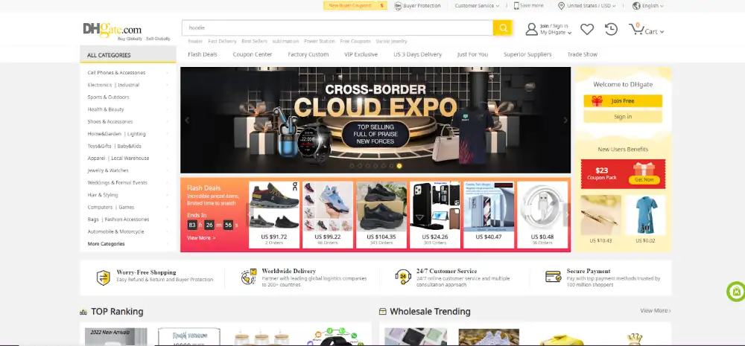Click the hoodie search input field

click(337, 28)
